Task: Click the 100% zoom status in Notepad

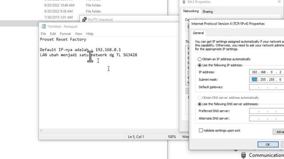Action: (172, 136)
